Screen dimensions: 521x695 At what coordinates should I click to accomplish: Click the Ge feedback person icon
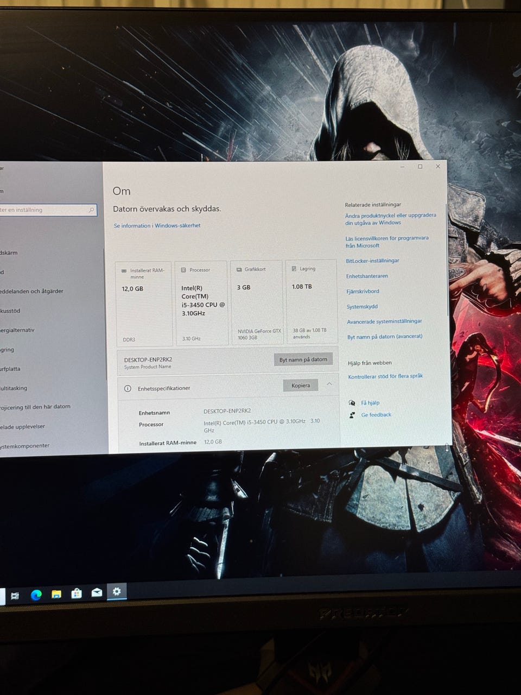[x=353, y=415]
